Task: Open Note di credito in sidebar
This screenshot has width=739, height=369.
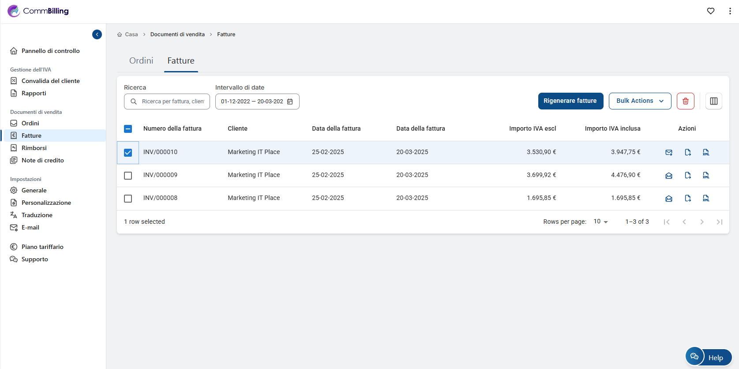Action: click(x=43, y=160)
